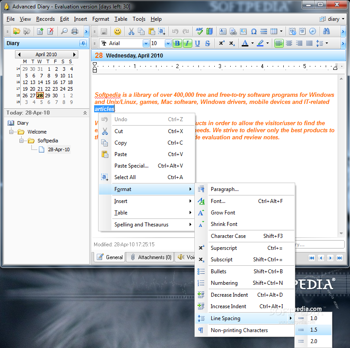
Task: Pin the Diary panel
Action: click(83, 43)
